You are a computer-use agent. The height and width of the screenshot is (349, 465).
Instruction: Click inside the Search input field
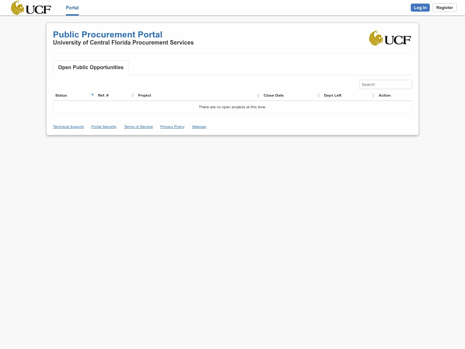[x=385, y=84]
